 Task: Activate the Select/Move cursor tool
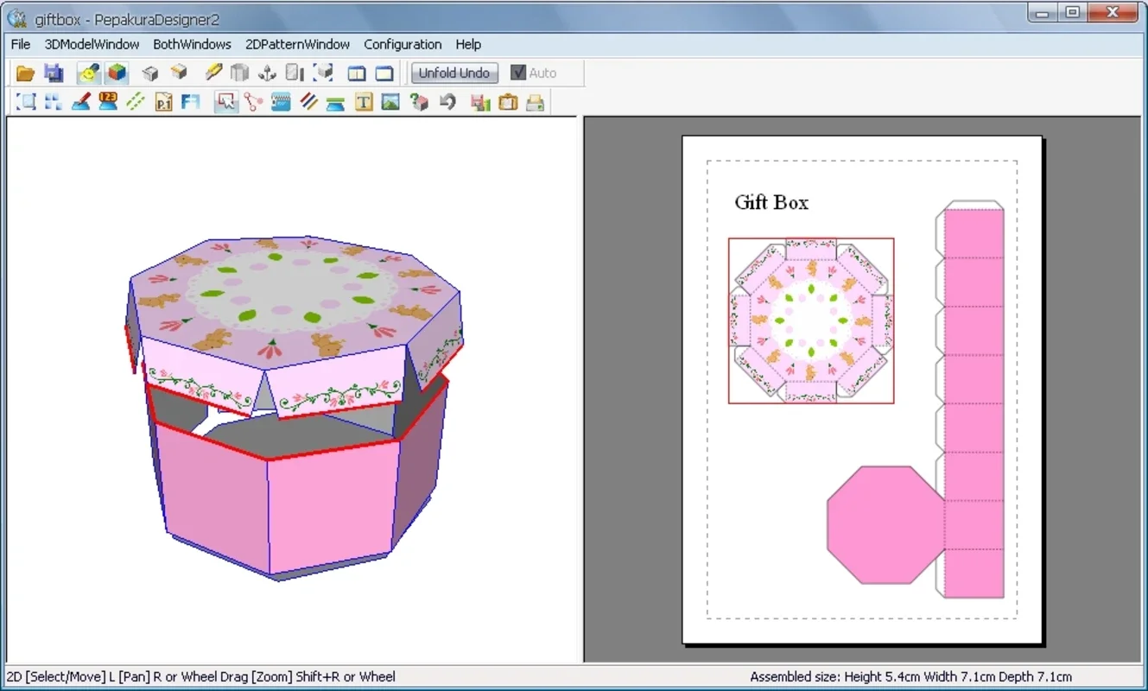click(x=226, y=102)
